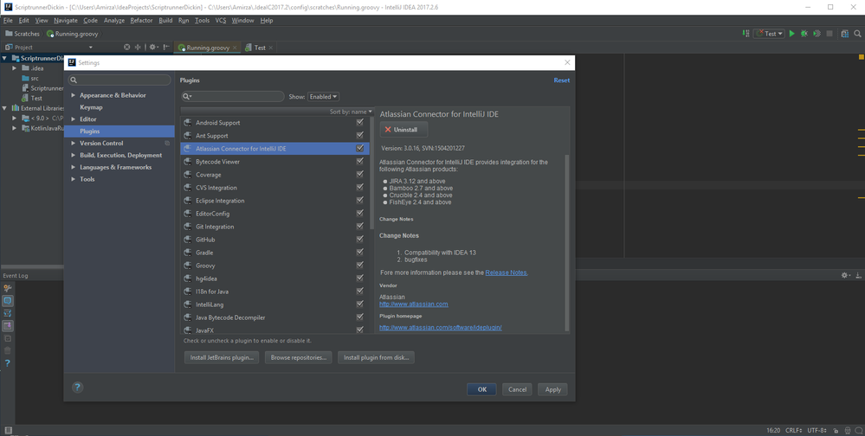Screen dimensions: 865x436
Task: Toggle the Groovy plugin checkbox
Action: click(359, 266)
